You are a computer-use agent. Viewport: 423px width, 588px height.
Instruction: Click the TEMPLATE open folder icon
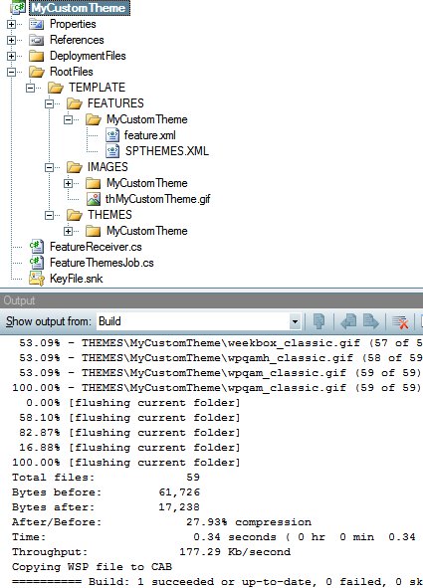tap(56, 88)
